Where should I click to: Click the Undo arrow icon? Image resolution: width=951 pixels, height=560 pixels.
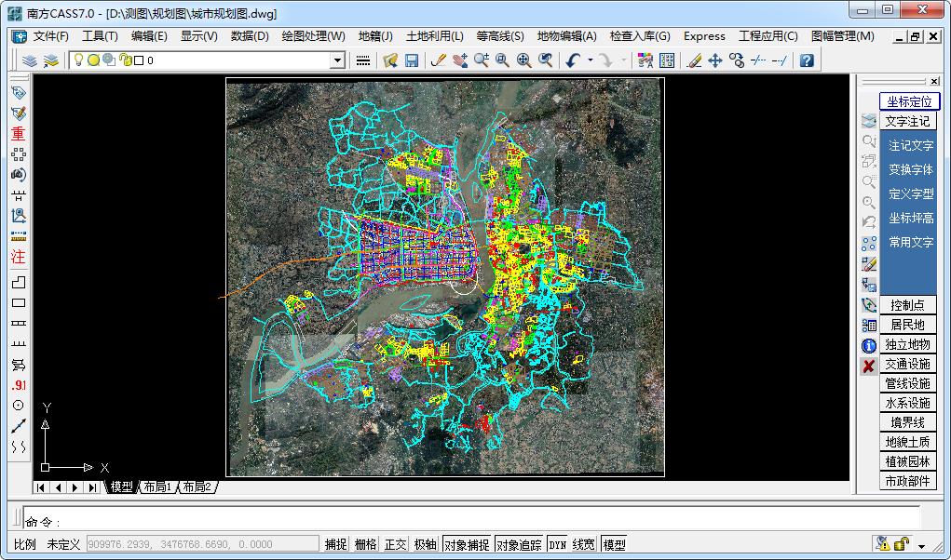(574, 60)
